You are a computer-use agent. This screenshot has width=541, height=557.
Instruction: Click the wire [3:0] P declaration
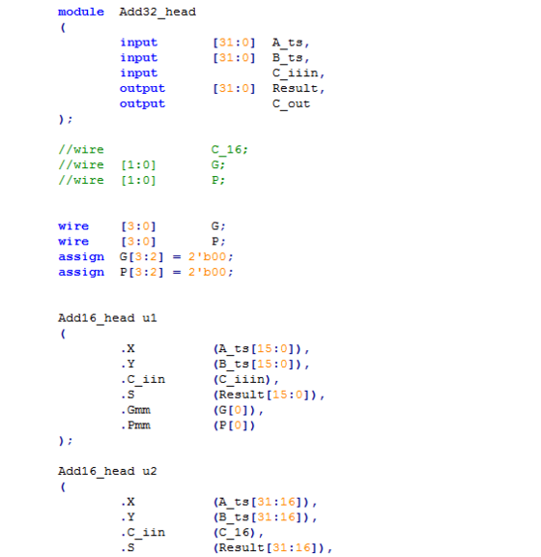pos(142,242)
